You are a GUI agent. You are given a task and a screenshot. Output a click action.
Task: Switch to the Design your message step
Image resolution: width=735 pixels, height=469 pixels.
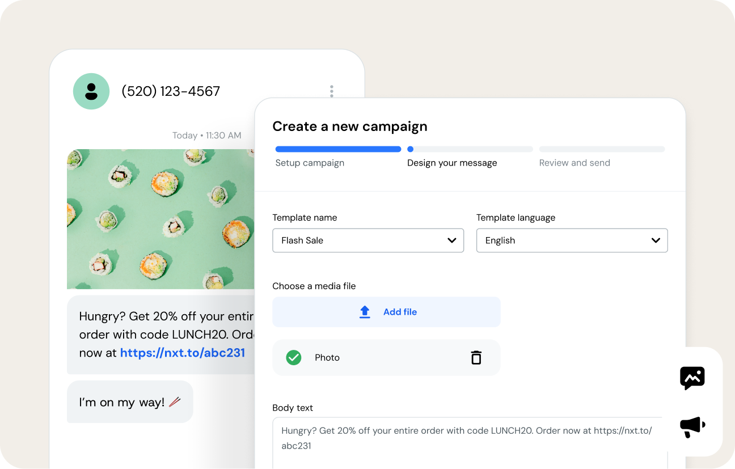(452, 163)
